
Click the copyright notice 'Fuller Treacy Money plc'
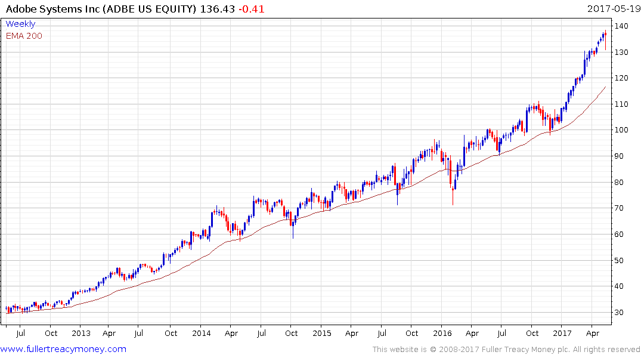point(526,350)
